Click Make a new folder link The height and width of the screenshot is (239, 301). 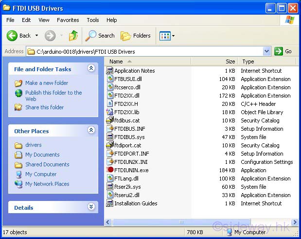[47, 83]
